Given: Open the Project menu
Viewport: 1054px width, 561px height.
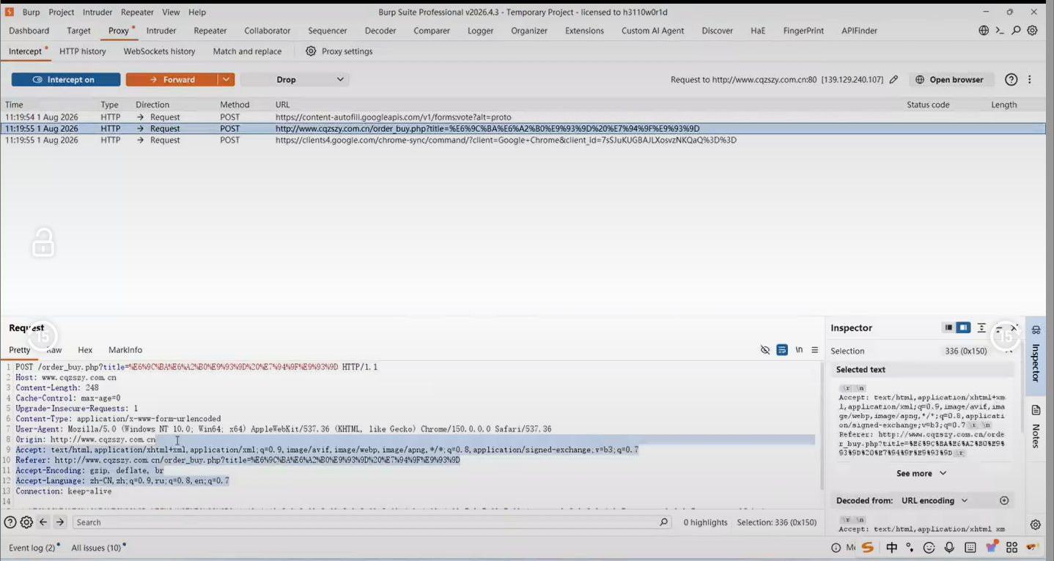Looking at the screenshot, I should (x=62, y=12).
